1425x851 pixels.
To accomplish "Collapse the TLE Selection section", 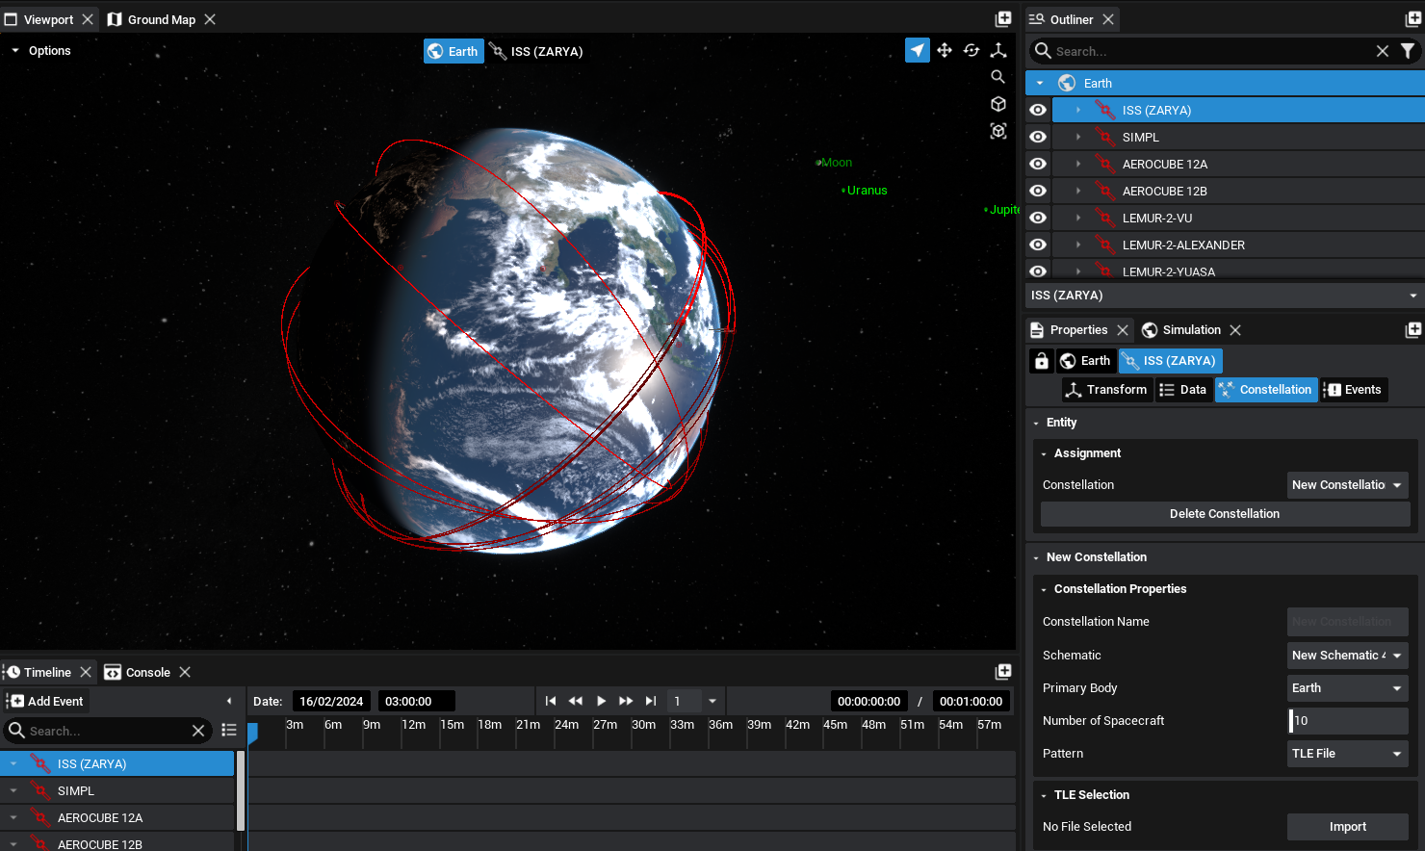I will point(1044,795).
